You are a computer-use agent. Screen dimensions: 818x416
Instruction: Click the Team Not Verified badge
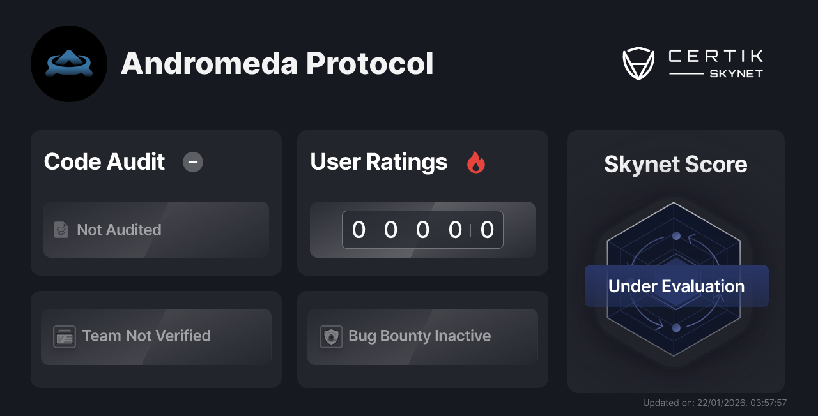pos(156,336)
